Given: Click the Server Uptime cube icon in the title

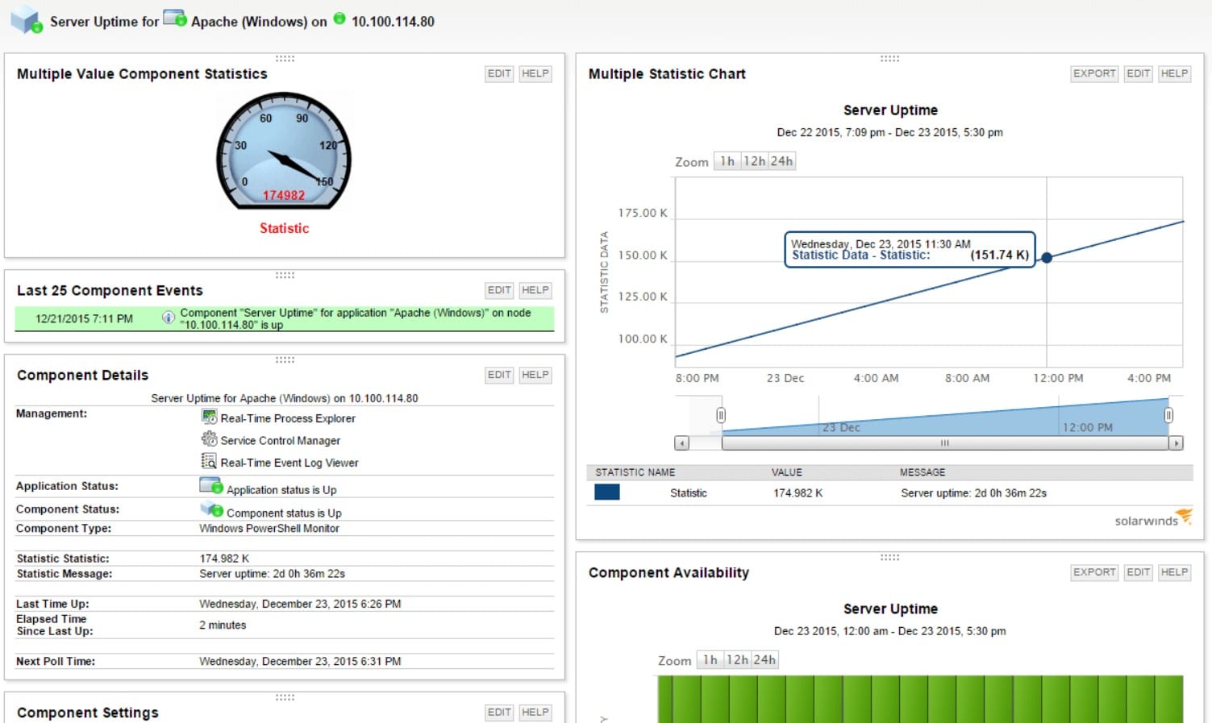Looking at the screenshot, I should 24,20.
